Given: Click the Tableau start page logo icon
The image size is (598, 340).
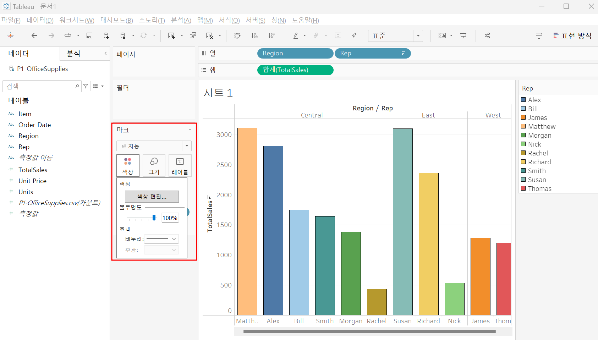Looking at the screenshot, I should (x=11, y=35).
